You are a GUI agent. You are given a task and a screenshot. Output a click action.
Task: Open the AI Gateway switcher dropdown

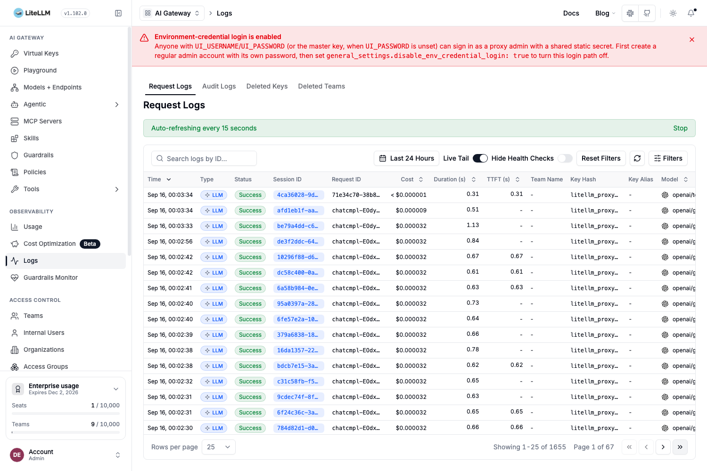pyautogui.click(x=172, y=13)
